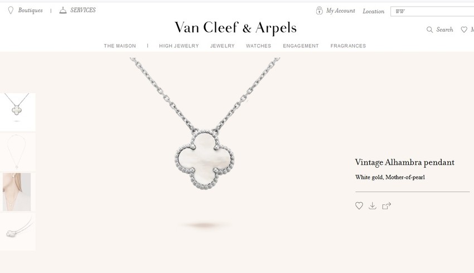Viewport: 474px width, 273px height.
Task: Open HIGH JEWELRY menu
Action: coord(179,46)
